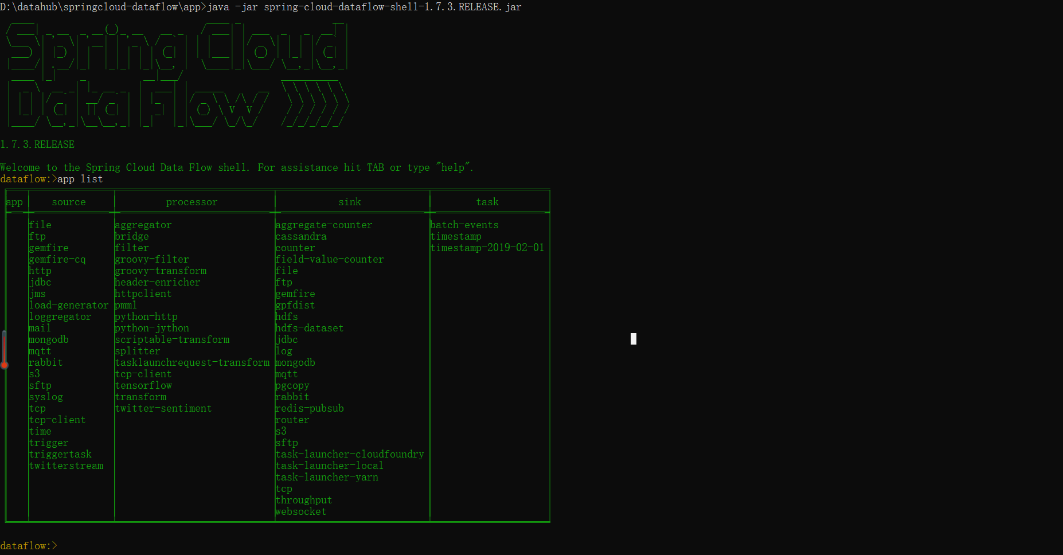Screen dimensions: 1063x555
Task: Select 'load-generator' source entry
Action: [69, 305]
